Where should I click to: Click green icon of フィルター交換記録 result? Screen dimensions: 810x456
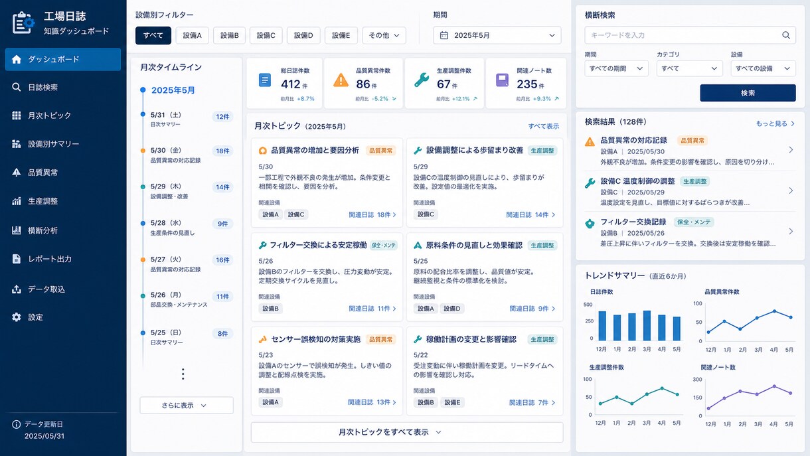pos(590,223)
